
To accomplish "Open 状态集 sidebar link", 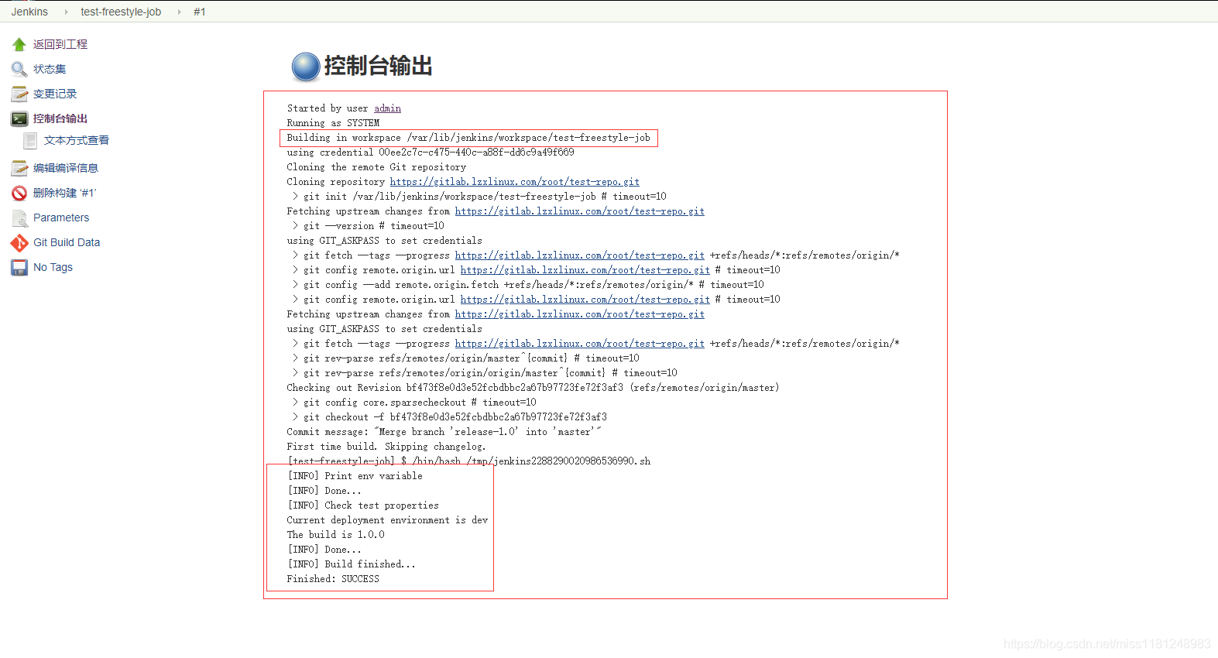I will coord(50,69).
